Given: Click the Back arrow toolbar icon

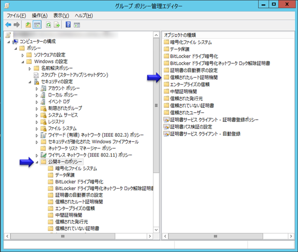Looking at the screenshot, I should coord(8,25).
